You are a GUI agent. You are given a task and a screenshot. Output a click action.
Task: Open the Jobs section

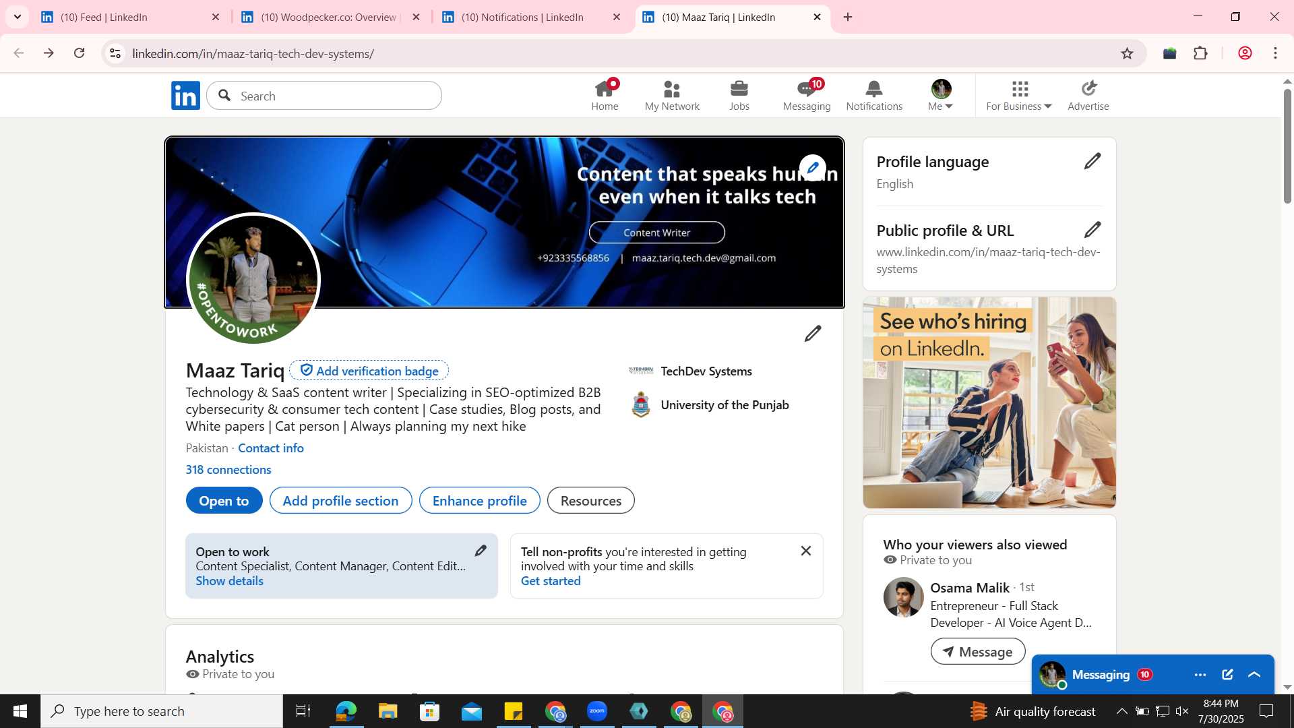click(x=739, y=95)
